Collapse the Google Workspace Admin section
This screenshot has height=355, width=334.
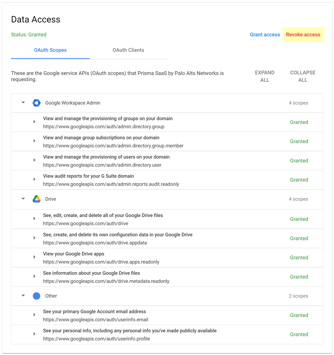point(23,103)
